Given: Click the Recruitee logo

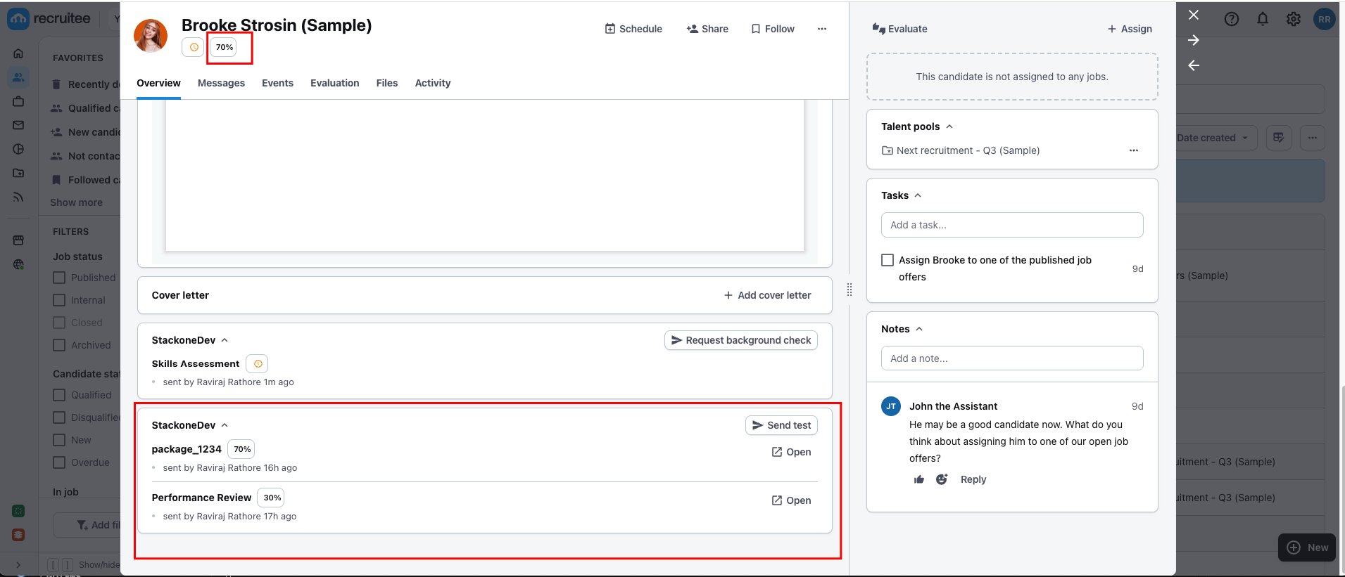Looking at the screenshot, I should click(x=49, y=19).
